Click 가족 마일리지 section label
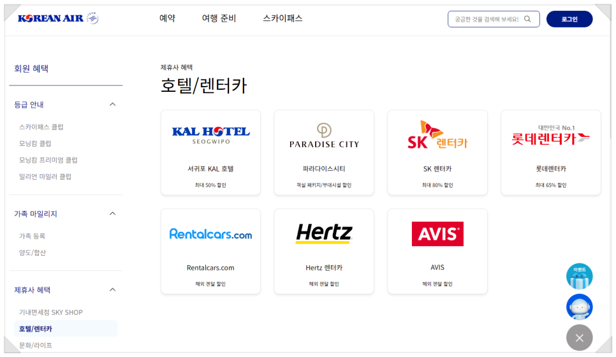This screenshot has width=616, height=357. click(36, 214)
